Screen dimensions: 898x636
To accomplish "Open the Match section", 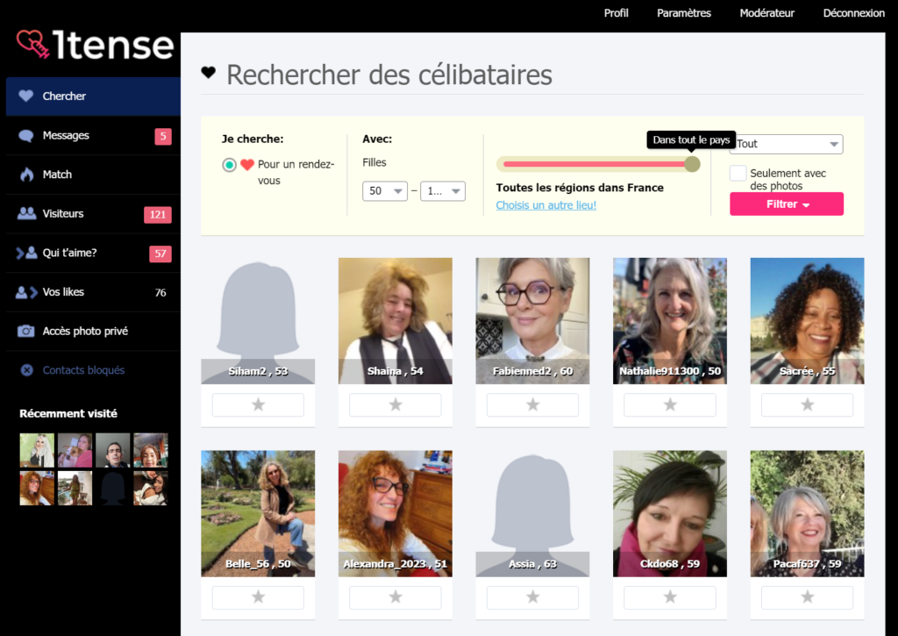I will [93, 175].
